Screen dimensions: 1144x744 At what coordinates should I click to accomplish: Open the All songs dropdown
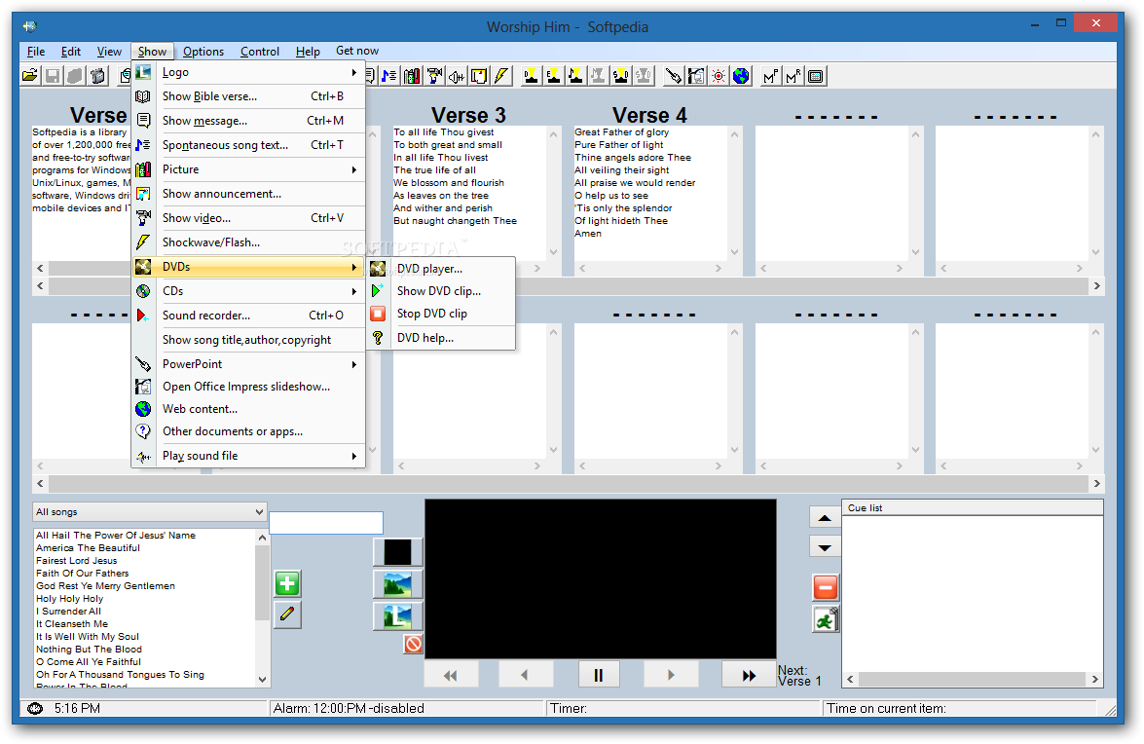[150, 511]
